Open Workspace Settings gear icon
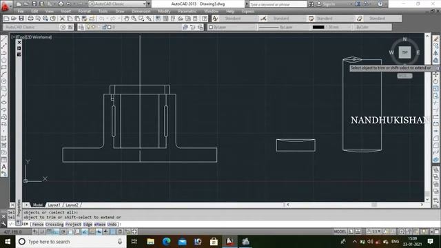This screenshot has height=248, width=441. (x=63, y=27)
